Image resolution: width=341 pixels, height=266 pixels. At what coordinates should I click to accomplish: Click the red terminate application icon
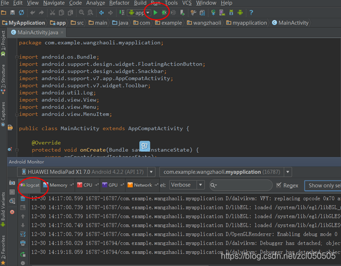12,212
